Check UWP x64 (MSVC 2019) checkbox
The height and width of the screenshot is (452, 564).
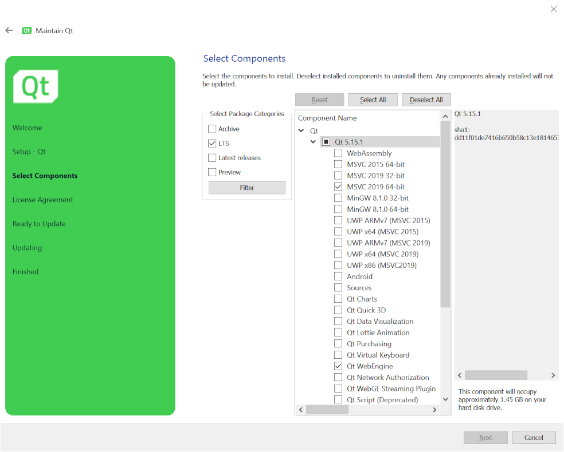point(338,254)
